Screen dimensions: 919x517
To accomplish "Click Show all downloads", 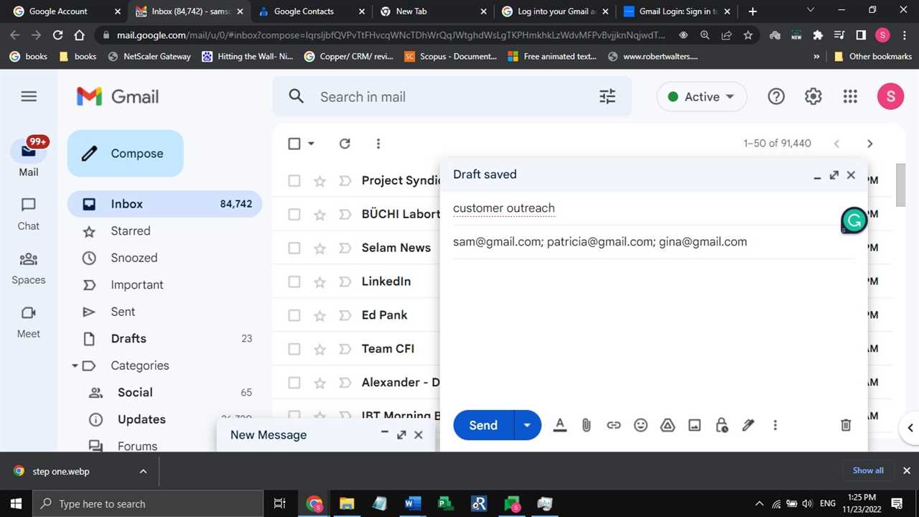I will point(868,471).
